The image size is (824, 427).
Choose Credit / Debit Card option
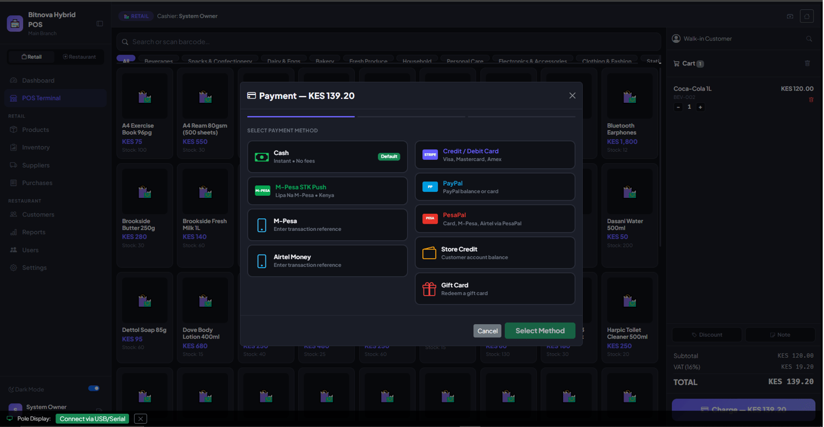(495, 154)
